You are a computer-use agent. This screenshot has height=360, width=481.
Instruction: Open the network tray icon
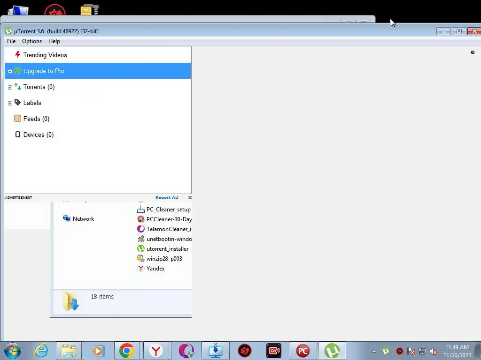point(422,352)
